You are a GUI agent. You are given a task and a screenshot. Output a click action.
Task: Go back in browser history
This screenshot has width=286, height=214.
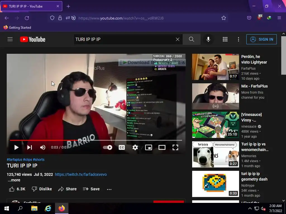coord(7,18)
